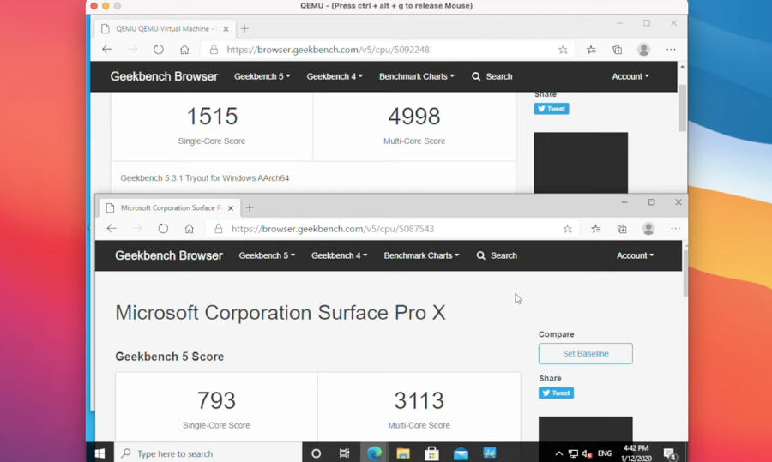Open Edge settings ellipsis menu in front window
Screen dimensions: 772x462
(x=675, y=229)
